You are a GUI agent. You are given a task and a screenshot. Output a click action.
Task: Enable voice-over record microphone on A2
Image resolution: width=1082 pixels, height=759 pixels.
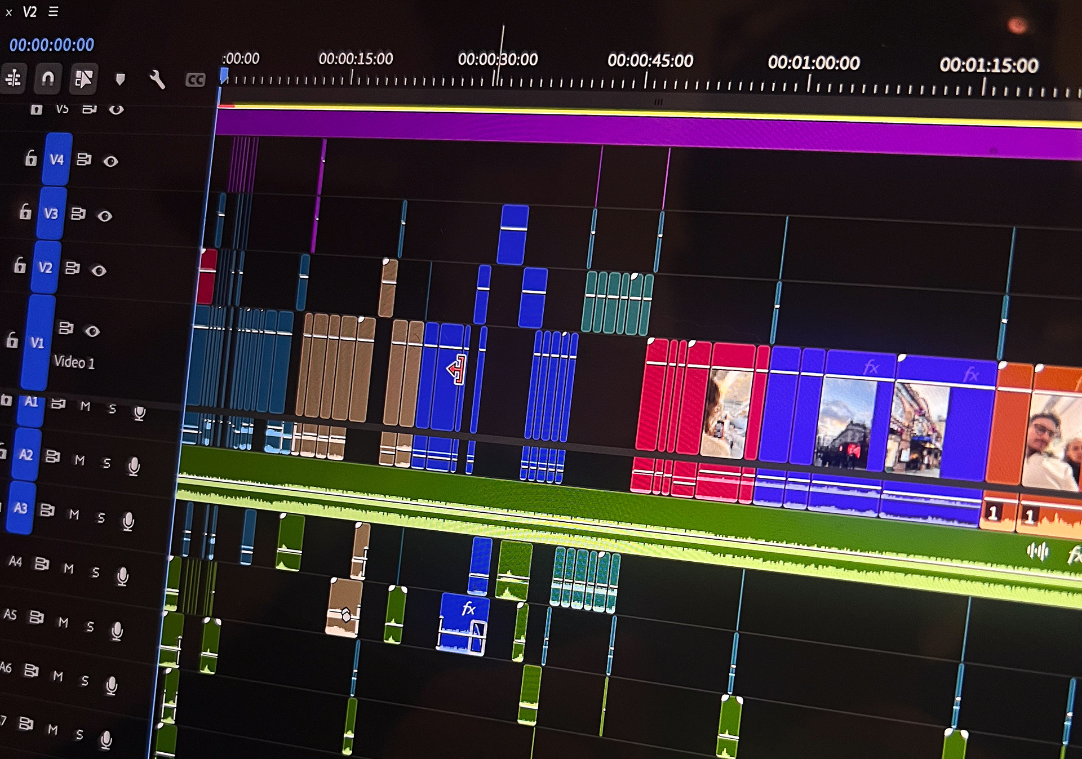pyautogui.click(x=134, y=466)
